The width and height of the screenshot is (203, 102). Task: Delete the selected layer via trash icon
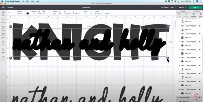(x=200, y=14)
